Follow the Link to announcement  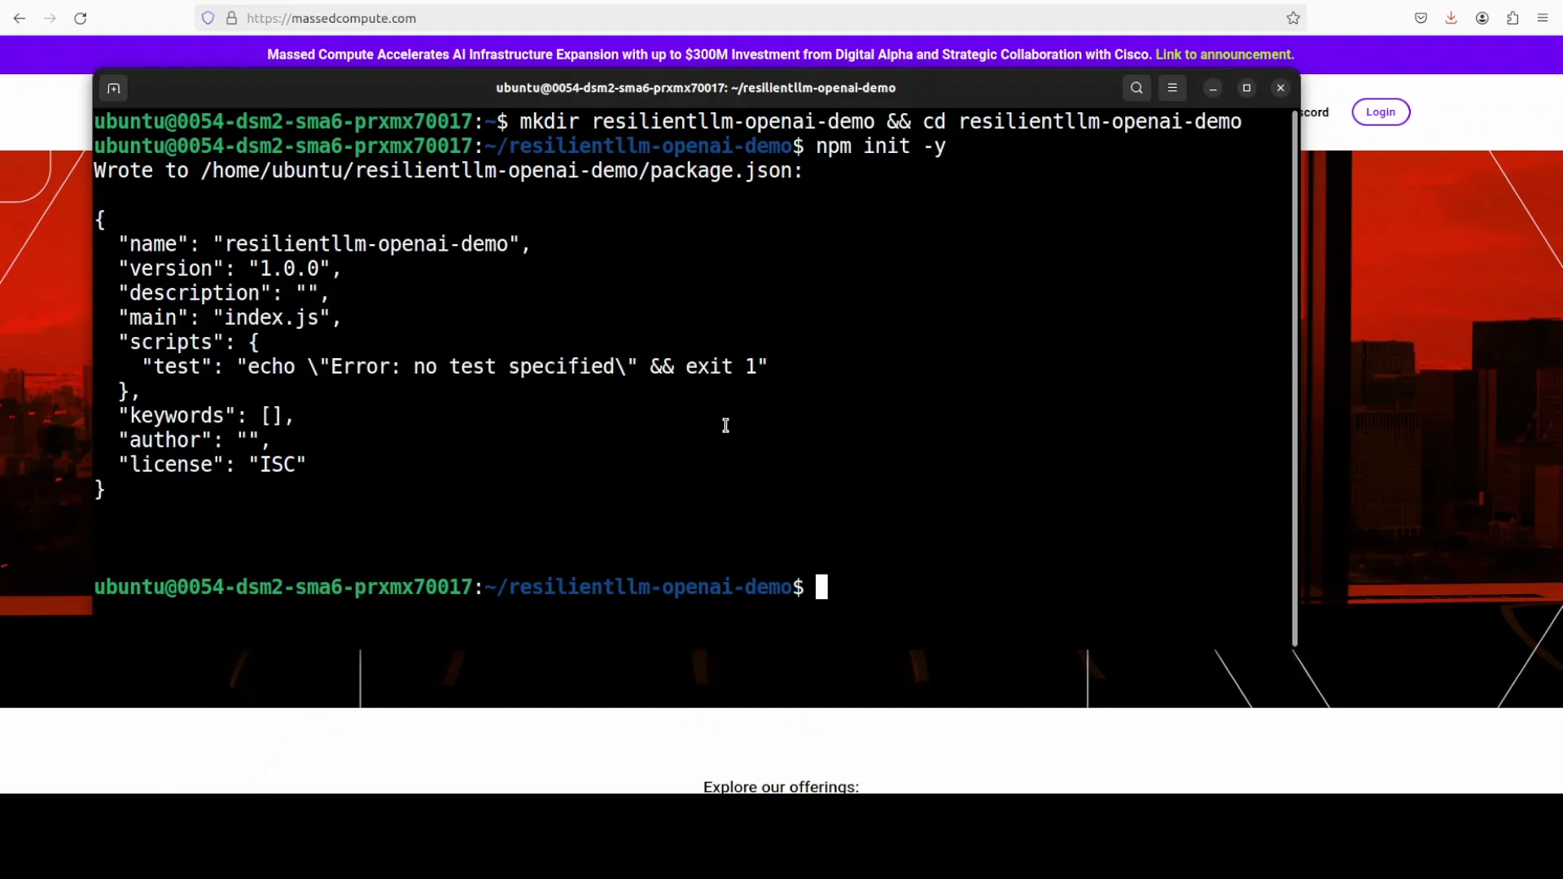pyautogui.click(x=1224, y=55)
